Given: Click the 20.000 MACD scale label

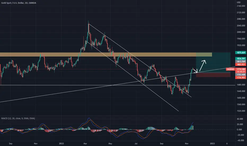Looking at the screenshot, I should pyautogui.click(x=240, y=124).
